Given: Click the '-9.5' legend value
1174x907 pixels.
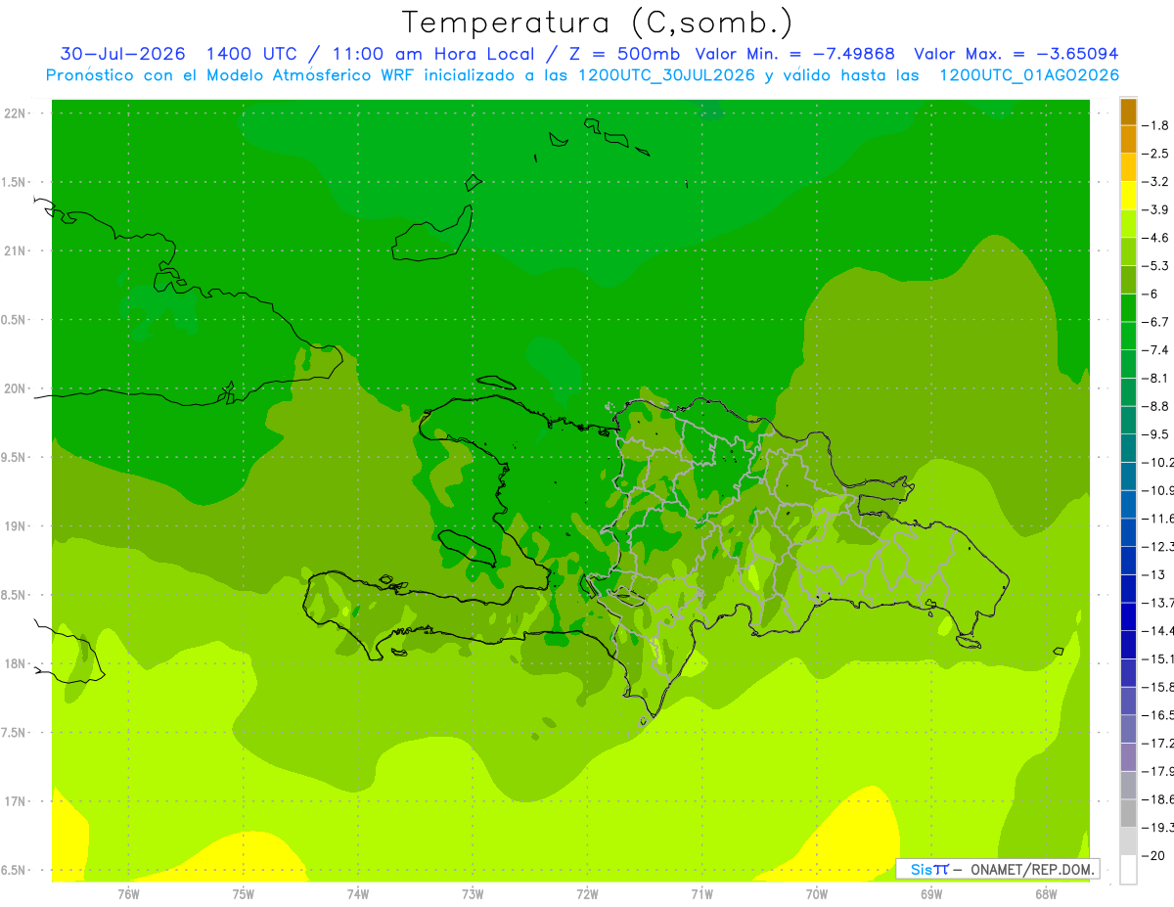Looking at the screenshot, I should (x=1155, y=433).
